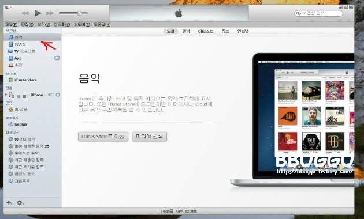Switch to the 장르 tab
The width and height of the screenshot is (364, 219).
[225, 31]
